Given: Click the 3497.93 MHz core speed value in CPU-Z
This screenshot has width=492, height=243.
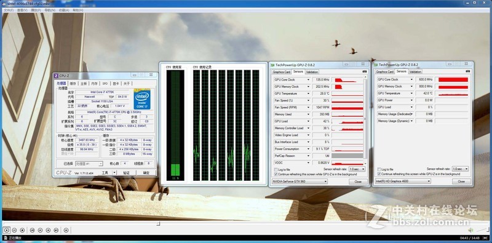Looking at the screenshot, I should (87, 140).
